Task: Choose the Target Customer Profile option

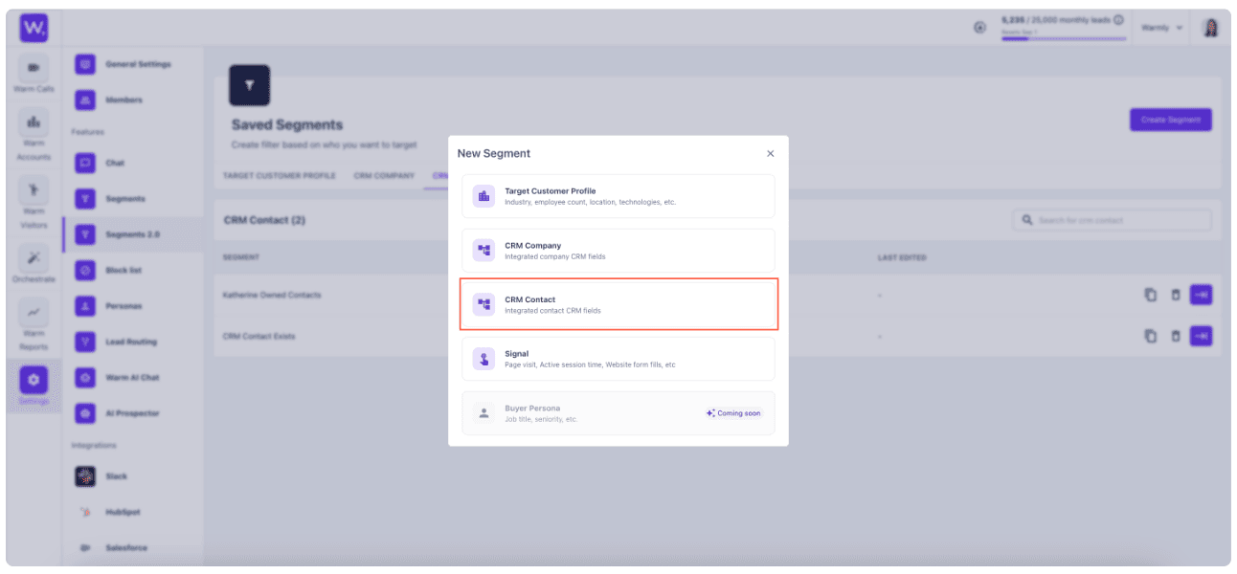Action: tap(618, 196)
